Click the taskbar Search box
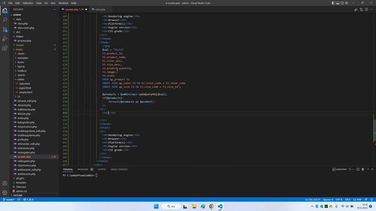Screen dimensions: 376x211 [171, 206]
